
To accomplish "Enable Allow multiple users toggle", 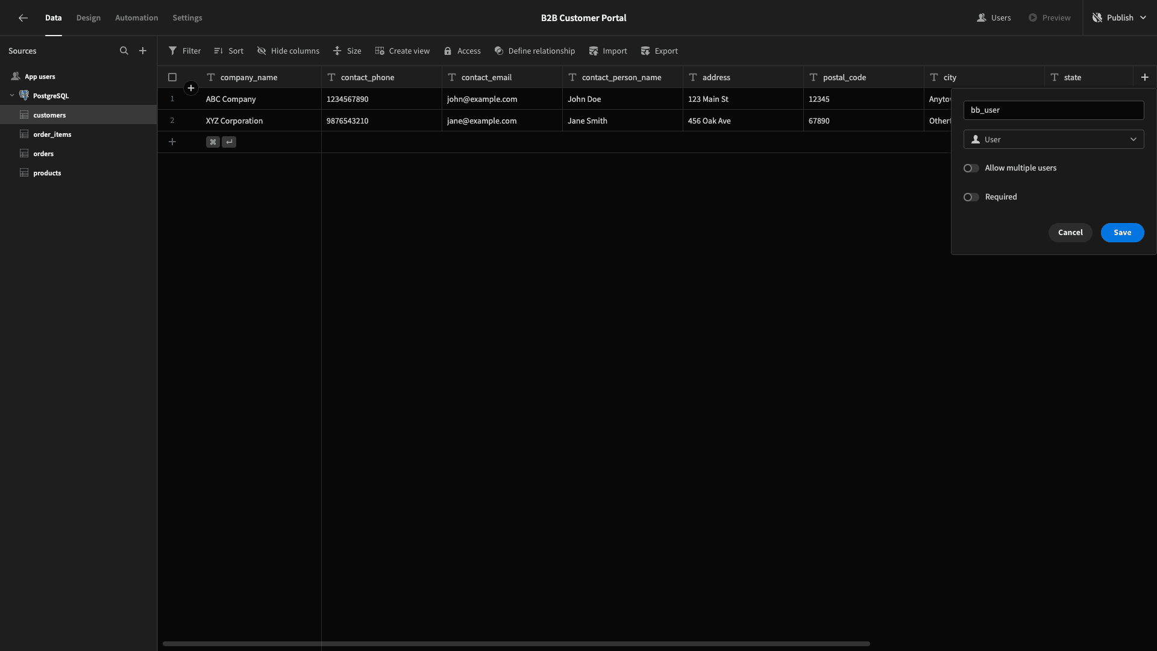I will (971, 168).
